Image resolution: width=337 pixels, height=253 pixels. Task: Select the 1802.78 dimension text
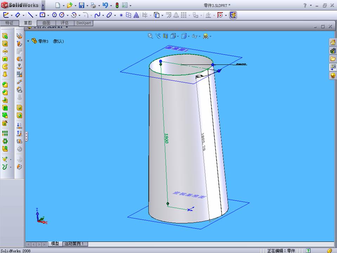click(203, 141)
